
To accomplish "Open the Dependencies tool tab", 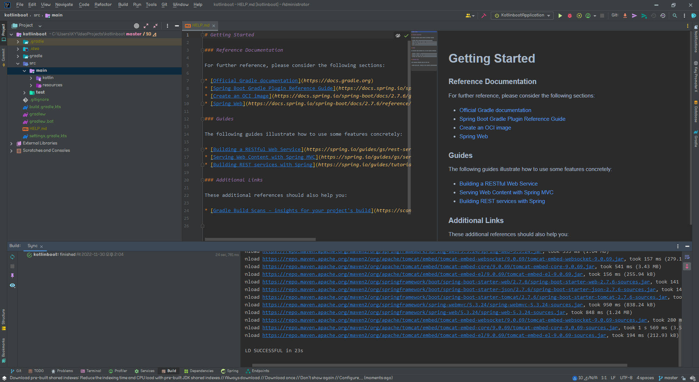I will (x=199, y=371).
